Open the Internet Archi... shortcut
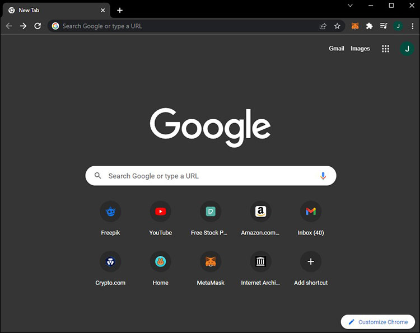Image resolution: width=420 pixels, height=333 pixels. [260, 269]
